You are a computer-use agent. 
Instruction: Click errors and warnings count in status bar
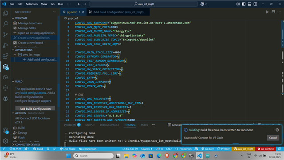coord(15,149)
